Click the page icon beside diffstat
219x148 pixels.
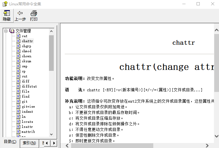[18, 86]
